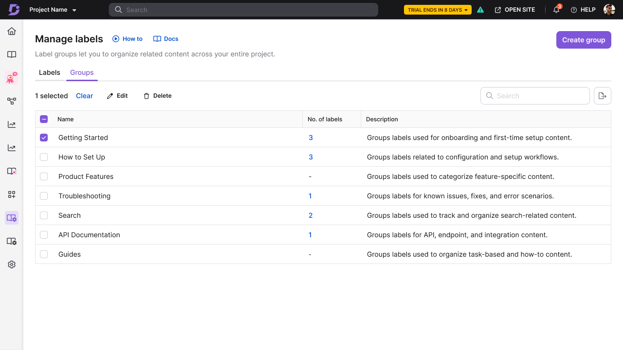Click the Create group button

[584, 40]
